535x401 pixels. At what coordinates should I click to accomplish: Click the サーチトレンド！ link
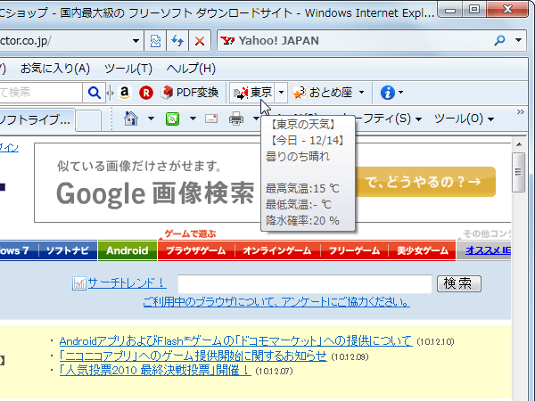pyautogui.click(x=127, y=283)
